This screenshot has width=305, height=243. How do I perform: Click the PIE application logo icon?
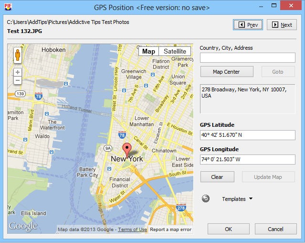[x=8, y=7]
